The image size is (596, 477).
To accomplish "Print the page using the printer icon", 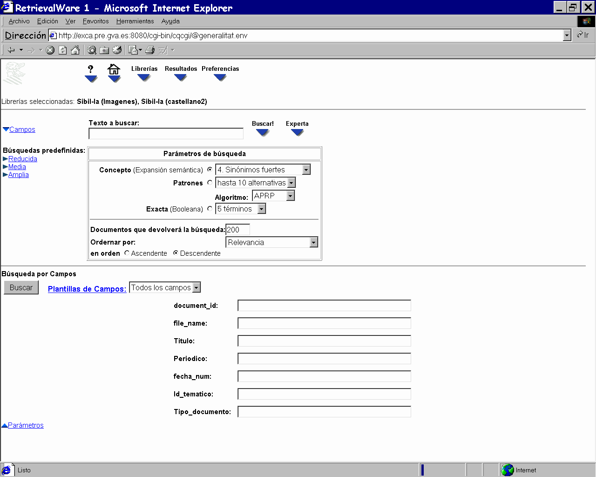I will [150, 50].
